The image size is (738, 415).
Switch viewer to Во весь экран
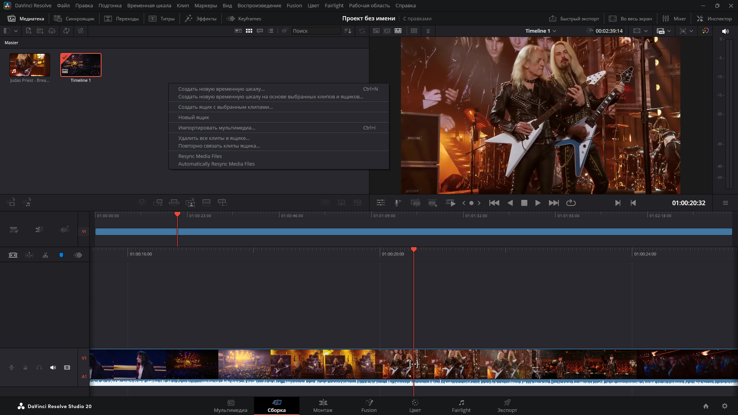point(630,18)
